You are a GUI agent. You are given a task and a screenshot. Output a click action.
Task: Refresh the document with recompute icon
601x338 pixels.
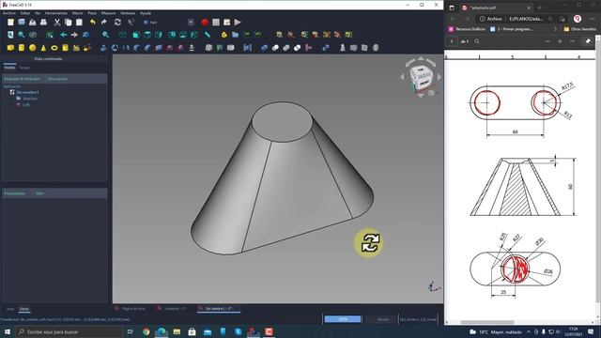click(x=117, y=23)
